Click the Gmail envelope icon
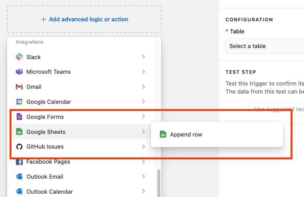 [x=19, y=87]
